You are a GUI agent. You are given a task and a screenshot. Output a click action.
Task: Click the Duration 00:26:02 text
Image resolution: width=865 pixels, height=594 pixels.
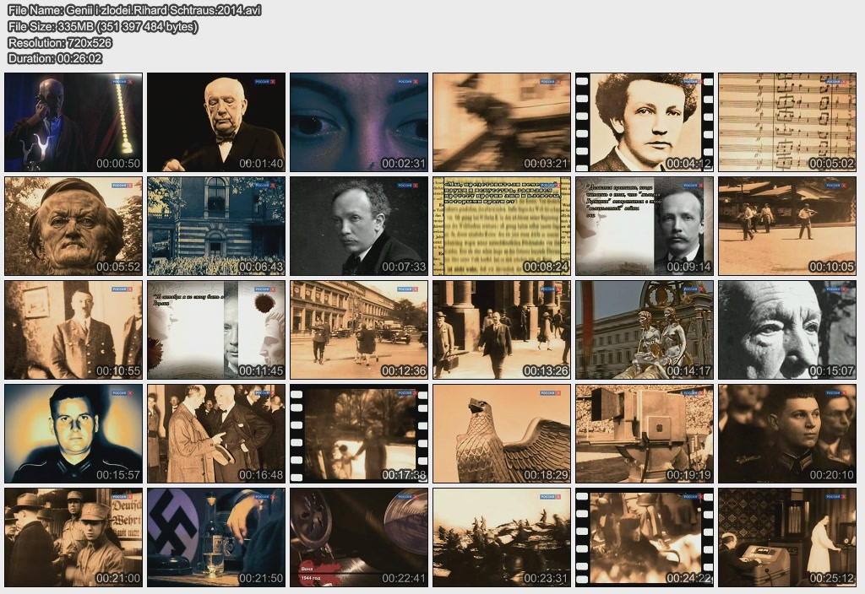(x=55, y=58)
